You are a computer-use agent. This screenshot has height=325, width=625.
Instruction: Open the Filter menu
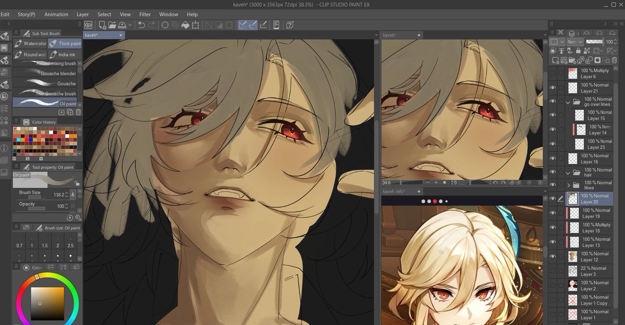(x=145, y=14)
